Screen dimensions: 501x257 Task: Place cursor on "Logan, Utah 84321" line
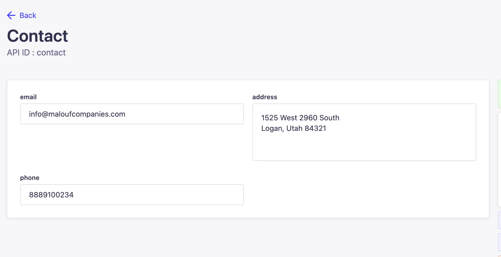coord(294,128)
